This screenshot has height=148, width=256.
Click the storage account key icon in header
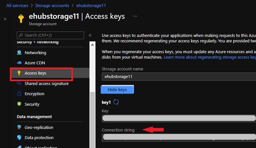point(21,18)
